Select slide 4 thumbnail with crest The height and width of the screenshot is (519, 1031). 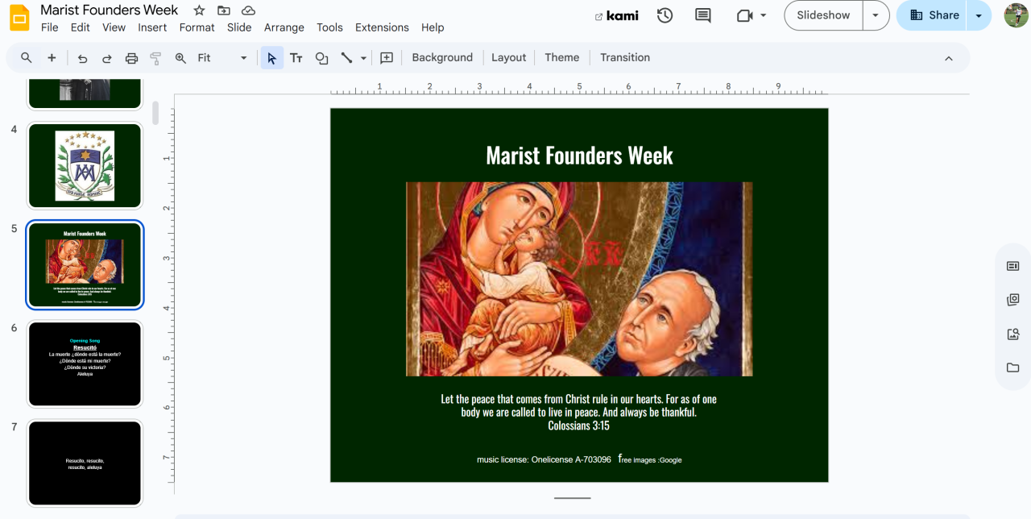click(85, 165)
